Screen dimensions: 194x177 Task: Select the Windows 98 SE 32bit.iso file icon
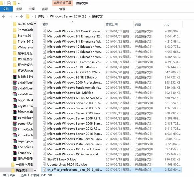[44, 77]
